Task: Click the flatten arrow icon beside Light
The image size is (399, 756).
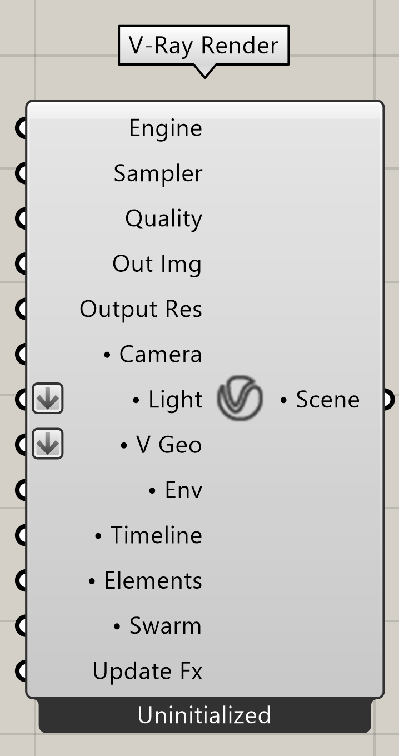Action: [48, 399]
